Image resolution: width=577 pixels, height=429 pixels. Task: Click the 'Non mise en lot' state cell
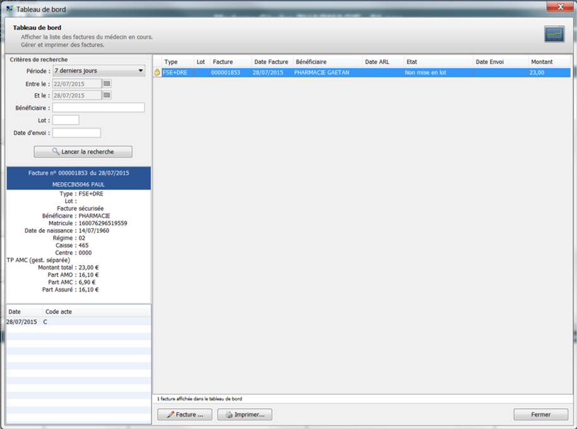click(x=438, y=72)
